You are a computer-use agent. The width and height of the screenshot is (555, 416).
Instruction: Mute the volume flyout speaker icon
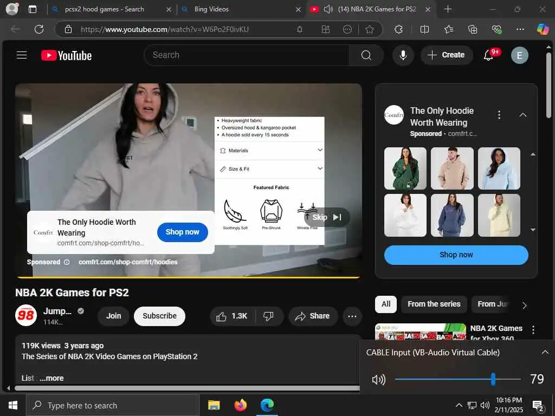tap(378, 380)
